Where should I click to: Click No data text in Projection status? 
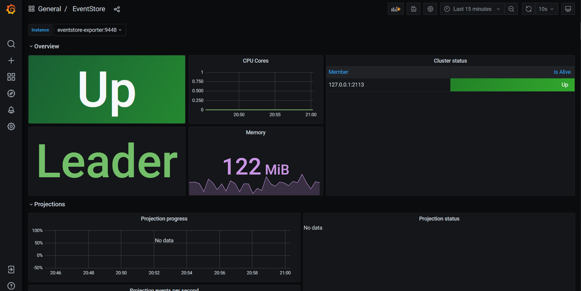tap(313, 228)
